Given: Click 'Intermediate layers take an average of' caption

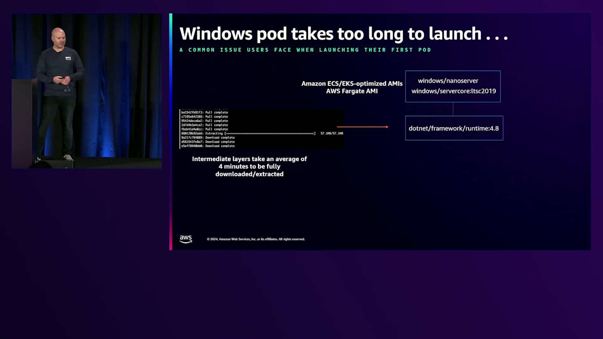Looking at the screenshot, I should tap(250, 159).
